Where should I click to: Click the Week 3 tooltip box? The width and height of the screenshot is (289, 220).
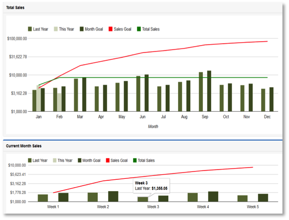click(151, 186)
